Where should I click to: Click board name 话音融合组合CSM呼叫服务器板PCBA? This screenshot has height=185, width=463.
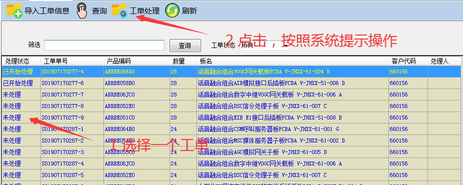tap(268, 129)
